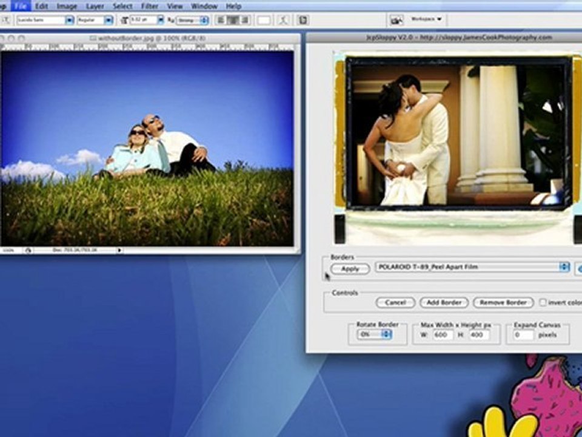Open the anti-aliasing Strong dropdown
The height and width of the screenshot is (437, 582).
pyautogui.click(x=192, y=21)
